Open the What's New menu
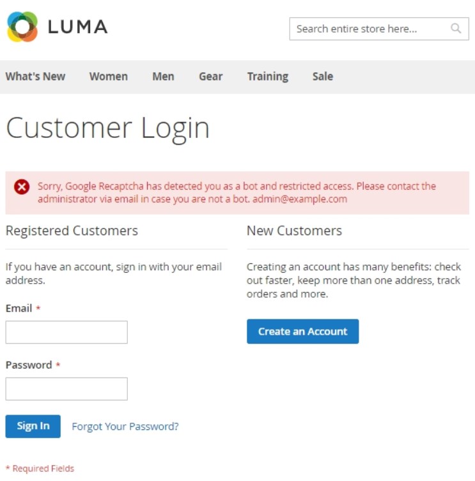 point(35,77)
